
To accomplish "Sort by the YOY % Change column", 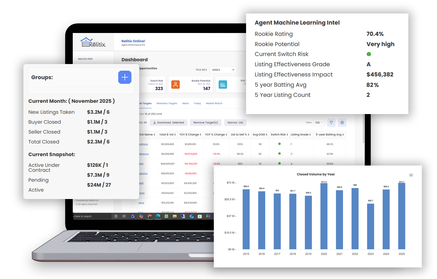I will pos(216,135).
